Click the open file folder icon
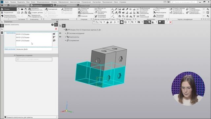Screen dimensions: 211x119 tap(22, 9)
